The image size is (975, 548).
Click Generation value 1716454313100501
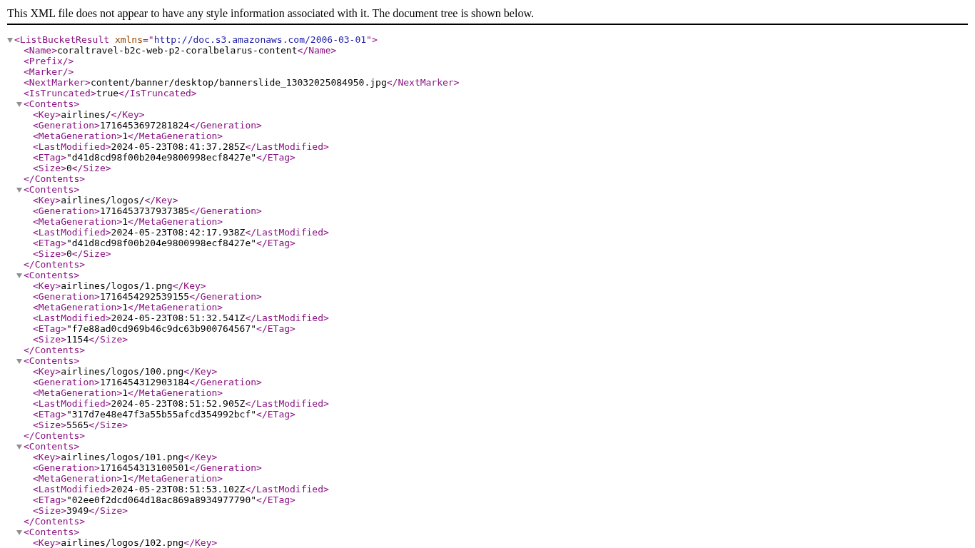click(x=144, y=468)
